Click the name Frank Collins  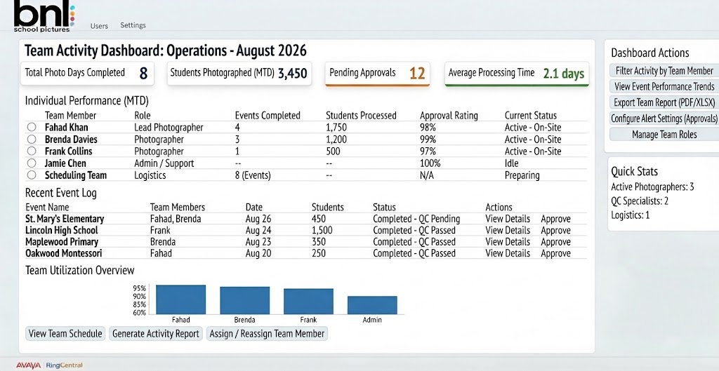(x=68, y=151)
